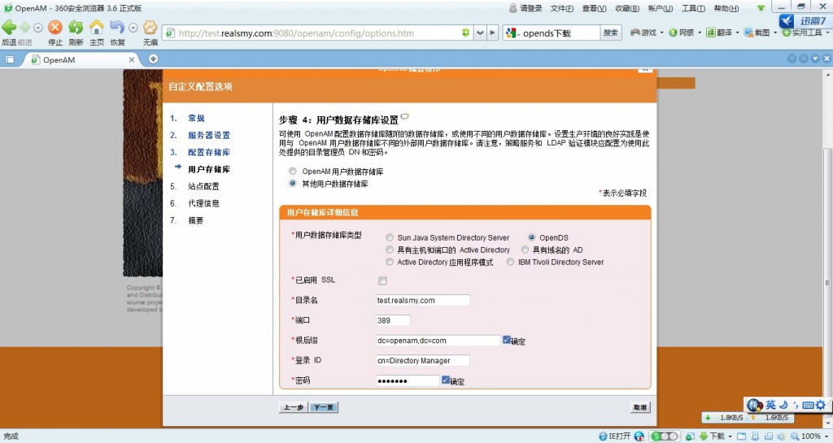Expand address bar history dropdown
This screenshot has height=443, width=833.
pos(480,33)
